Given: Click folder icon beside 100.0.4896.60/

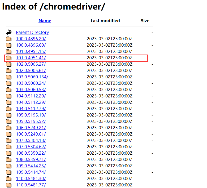Looking at the screenshot, I should pos(9,45).
